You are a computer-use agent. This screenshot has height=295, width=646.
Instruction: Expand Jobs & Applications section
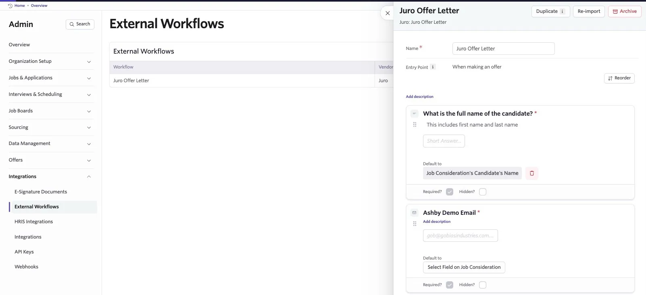(x=51, y=78)
